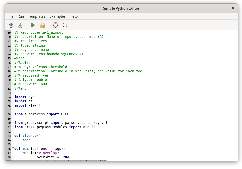Screen dimensions: 242x169
Task: Close the Simple Python Editor window
Action: (x=233, y=8)
